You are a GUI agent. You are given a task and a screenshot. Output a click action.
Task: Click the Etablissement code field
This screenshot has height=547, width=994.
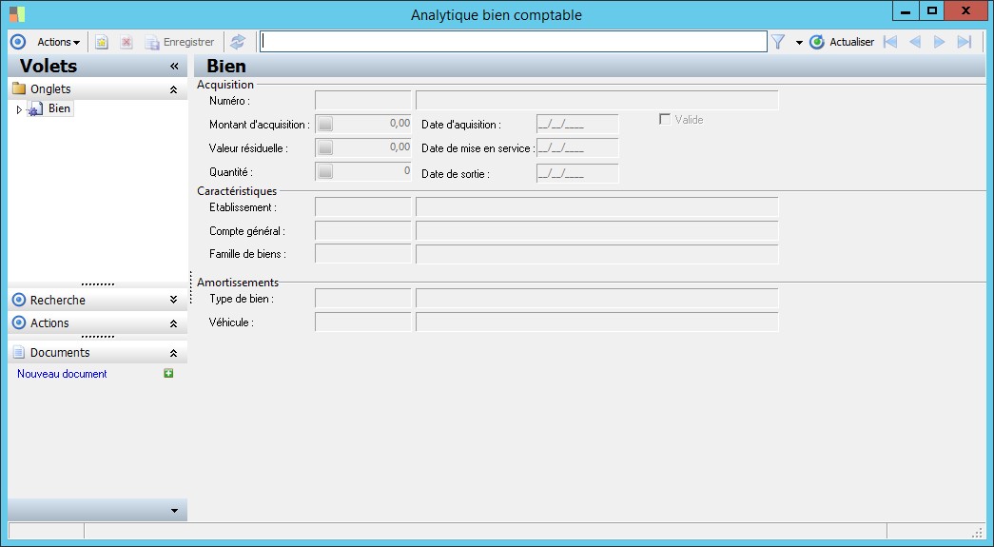(x=363, y=206)
